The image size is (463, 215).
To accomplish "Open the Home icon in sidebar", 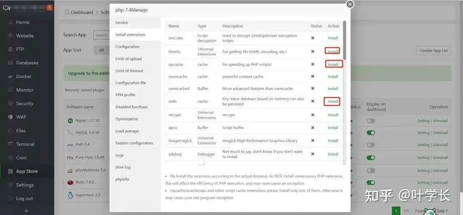I will click(10, 22).
